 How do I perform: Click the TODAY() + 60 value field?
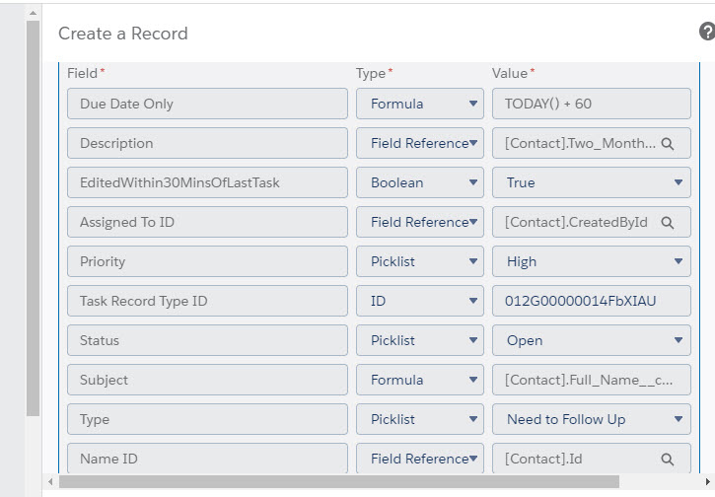tap(591, 104)
